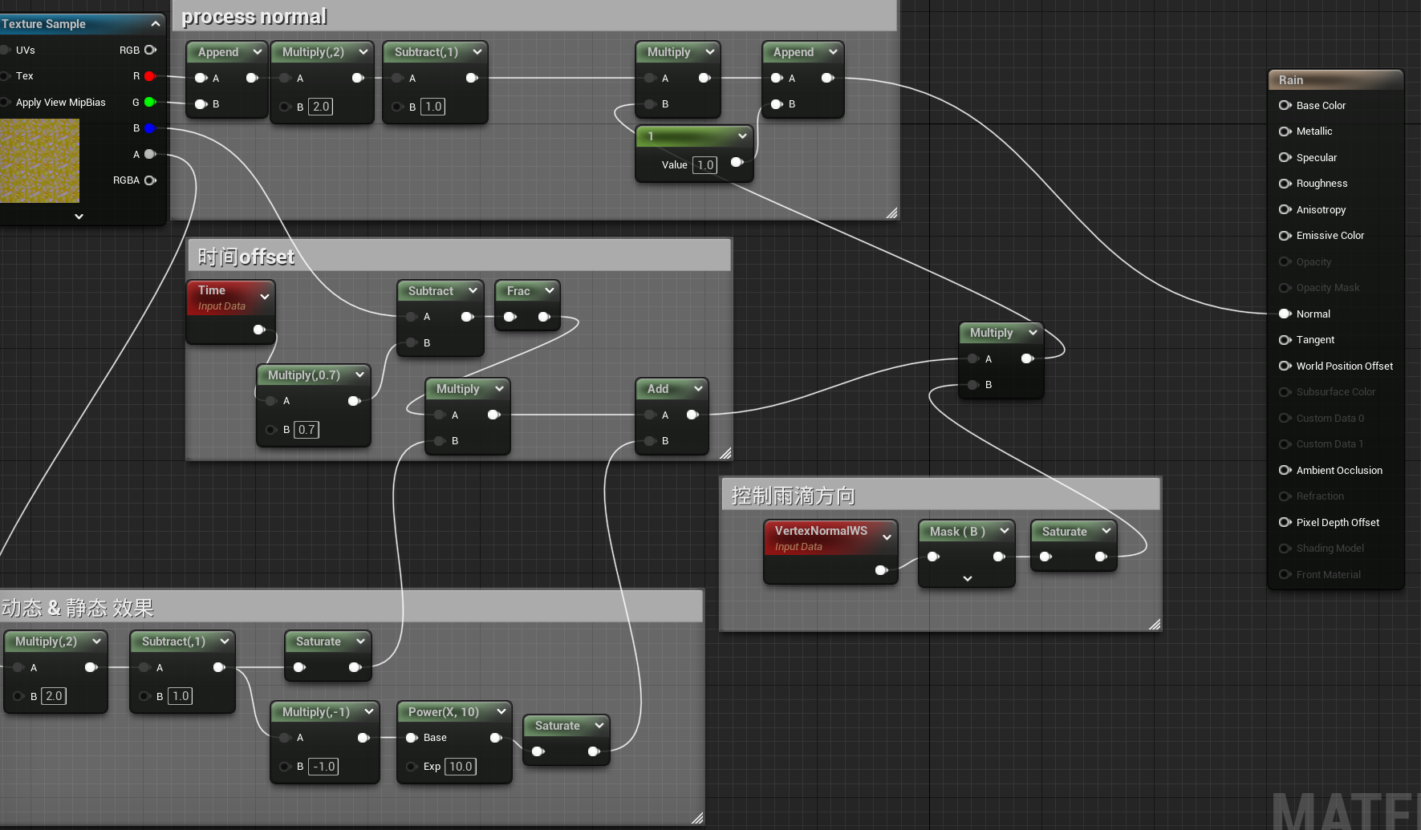The image size is (1421, 830).
Task: Click the Rain node Emissive Color input pin
Action: click(1285, 236)
